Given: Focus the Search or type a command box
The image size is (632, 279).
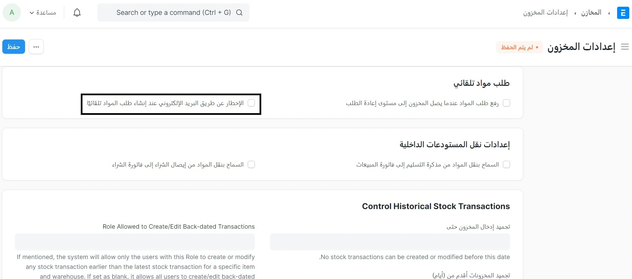Looking at the screenshot, I should pyautogui.click(x=173, y=12).
